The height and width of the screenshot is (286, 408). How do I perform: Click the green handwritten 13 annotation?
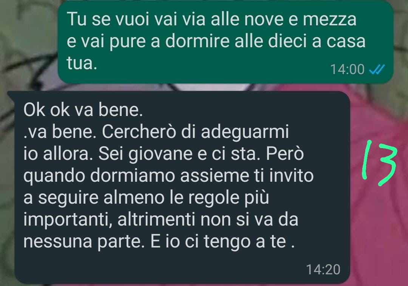379,164
